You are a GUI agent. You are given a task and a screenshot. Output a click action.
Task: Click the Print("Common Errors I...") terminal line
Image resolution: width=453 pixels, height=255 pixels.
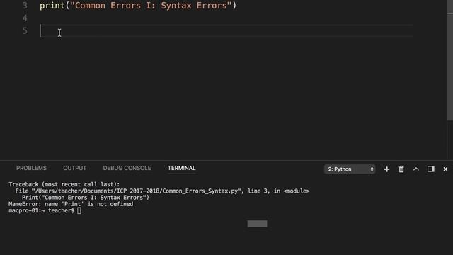pos(86,198)
